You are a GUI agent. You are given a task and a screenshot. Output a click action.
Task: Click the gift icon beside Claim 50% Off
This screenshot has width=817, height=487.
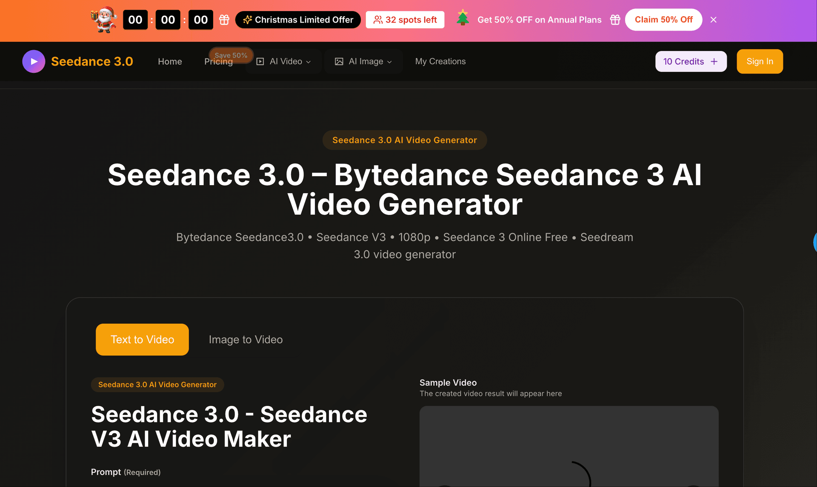[x=614, y=20]
